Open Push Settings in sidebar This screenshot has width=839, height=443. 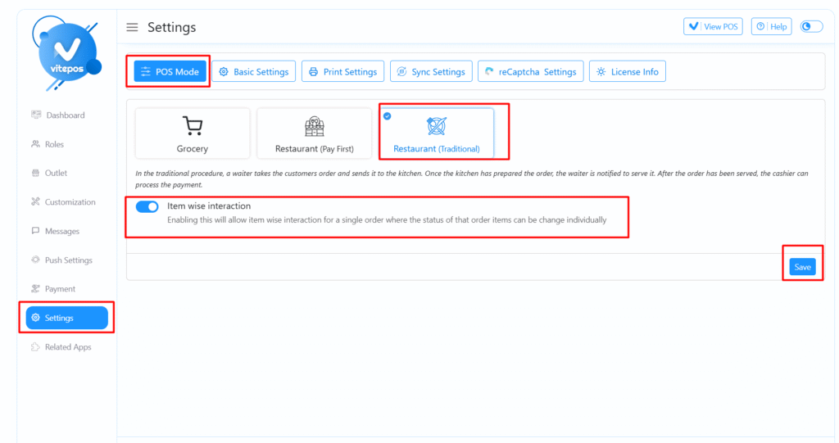pos(69,260)
